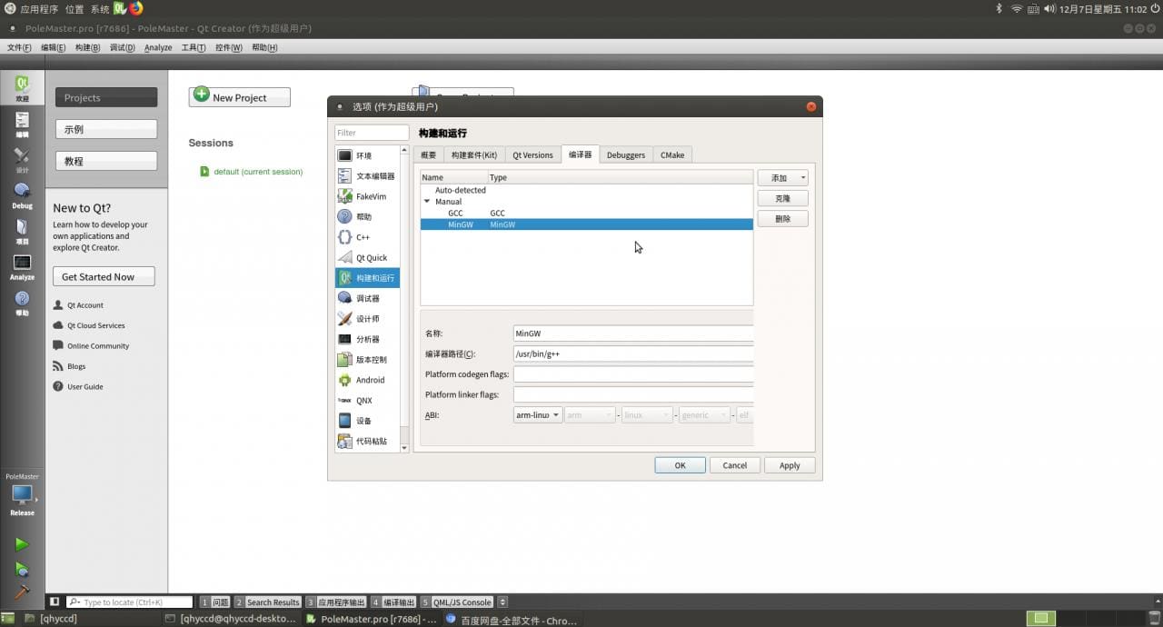1163x627 pixels.
Task: Collapse the Manual compilers tree node
Action: click(x=427, y=202)
